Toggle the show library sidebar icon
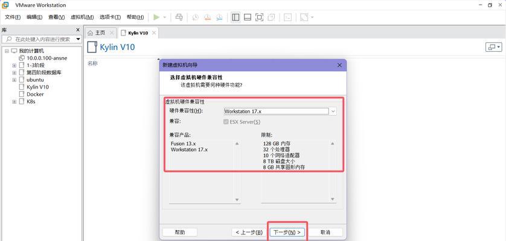506x241 pixels. pyautogui.click(x=236, y=17)
